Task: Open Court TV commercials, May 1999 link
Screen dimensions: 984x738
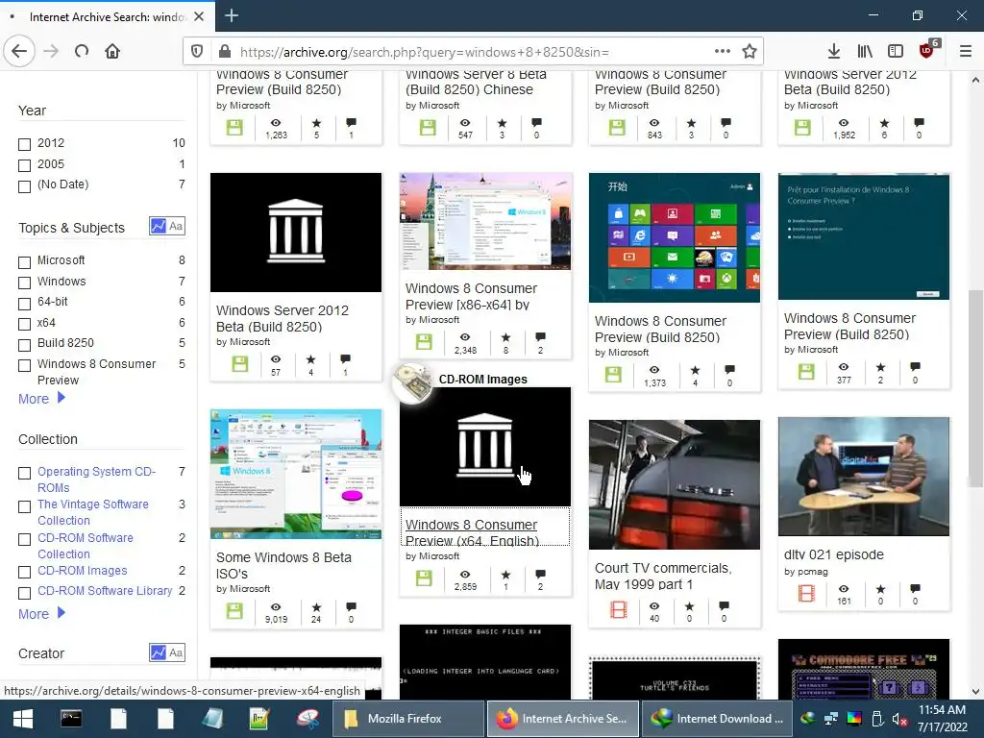Action: click(663, 577)
